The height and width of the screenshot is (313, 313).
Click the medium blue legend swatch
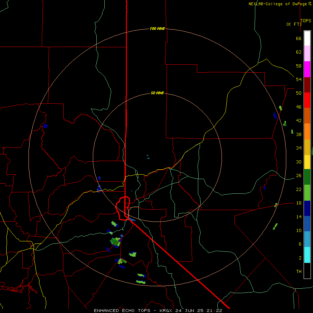click(x=307, y=224)
